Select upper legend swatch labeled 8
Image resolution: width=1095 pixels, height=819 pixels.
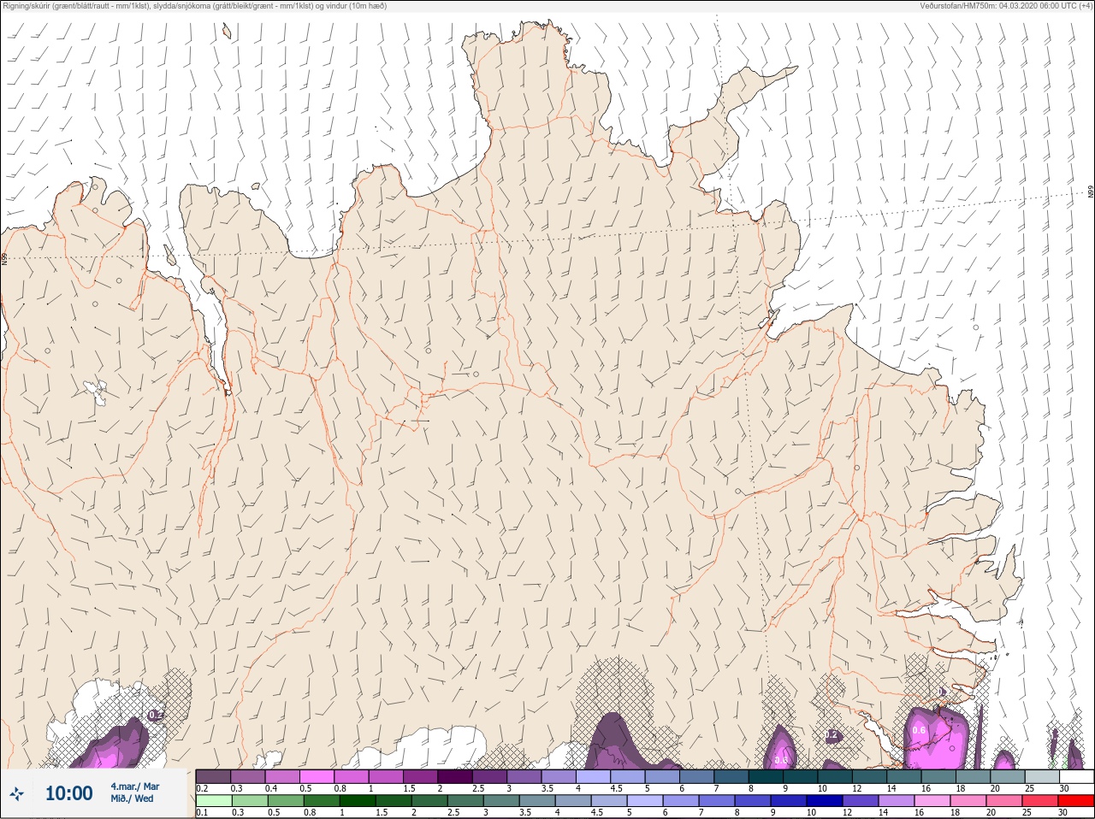766,776
